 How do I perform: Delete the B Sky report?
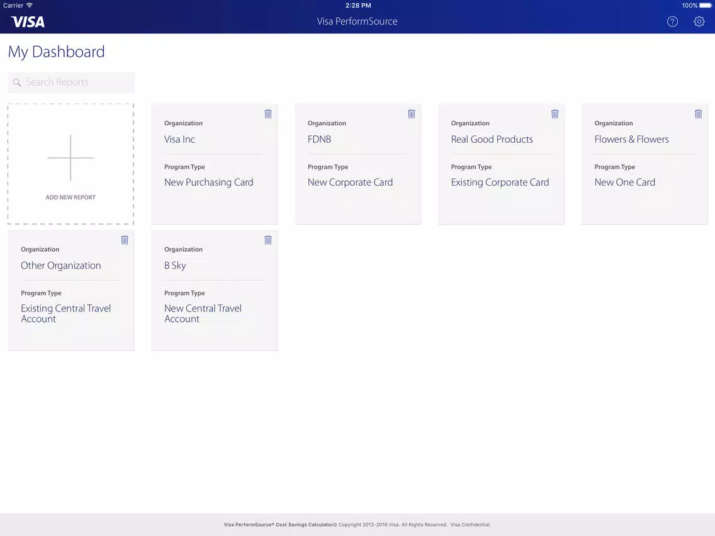pos(268,240)
